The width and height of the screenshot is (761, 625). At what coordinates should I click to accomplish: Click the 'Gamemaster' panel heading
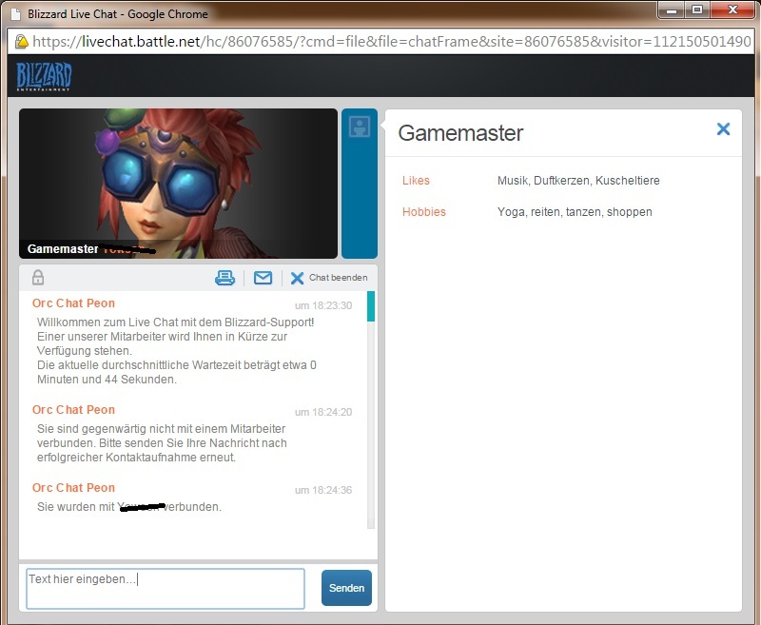point(460,133)
